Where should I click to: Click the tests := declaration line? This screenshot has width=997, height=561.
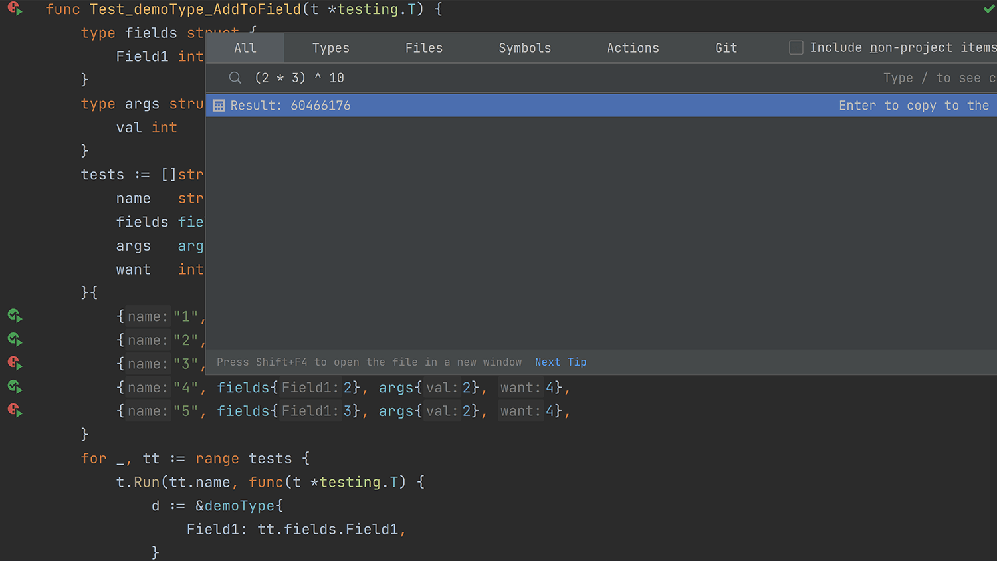pyautogui.click(x=142, y=175)
